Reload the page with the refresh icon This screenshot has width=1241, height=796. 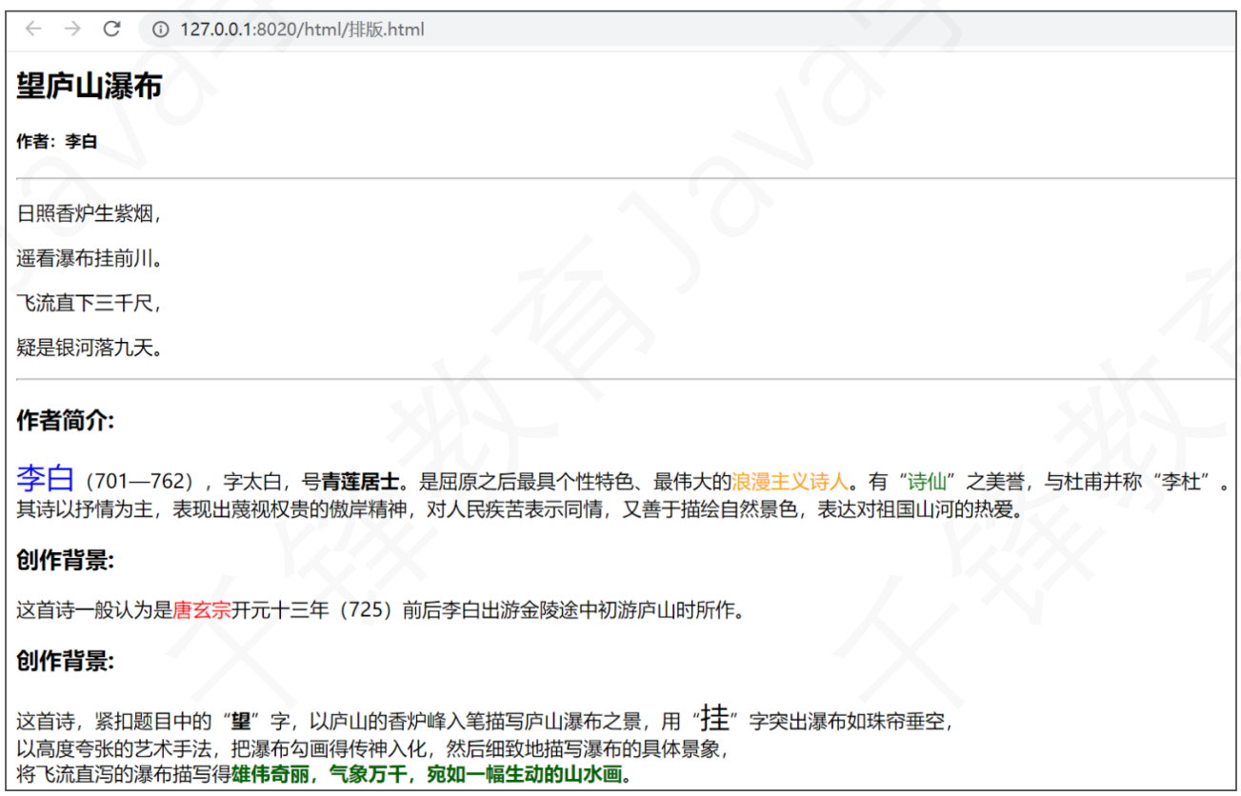pyautogui.click(x=111, y=30)
